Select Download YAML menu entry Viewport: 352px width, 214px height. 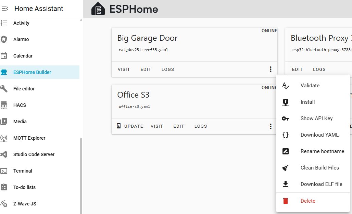point(313,135)
